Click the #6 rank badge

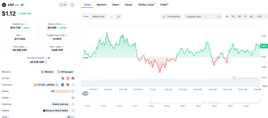click(x=22, y=5)
